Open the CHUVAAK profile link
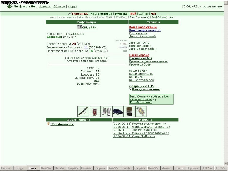 click(89, 28)
